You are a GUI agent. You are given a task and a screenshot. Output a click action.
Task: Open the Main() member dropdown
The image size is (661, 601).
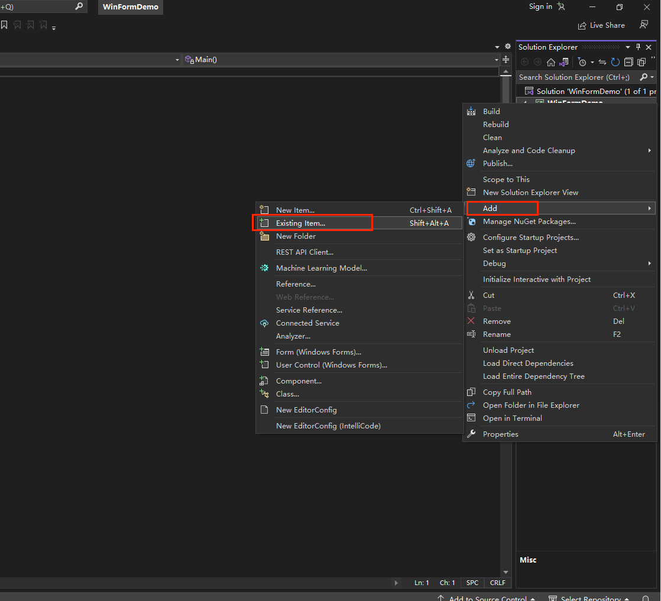coord(497,60)
